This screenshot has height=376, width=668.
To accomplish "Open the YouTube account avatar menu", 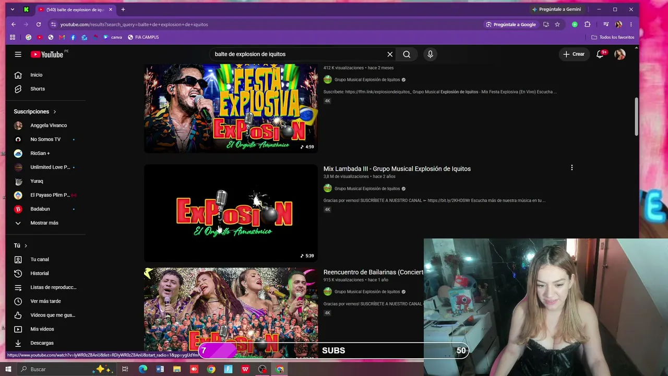I will coord(620,54).
